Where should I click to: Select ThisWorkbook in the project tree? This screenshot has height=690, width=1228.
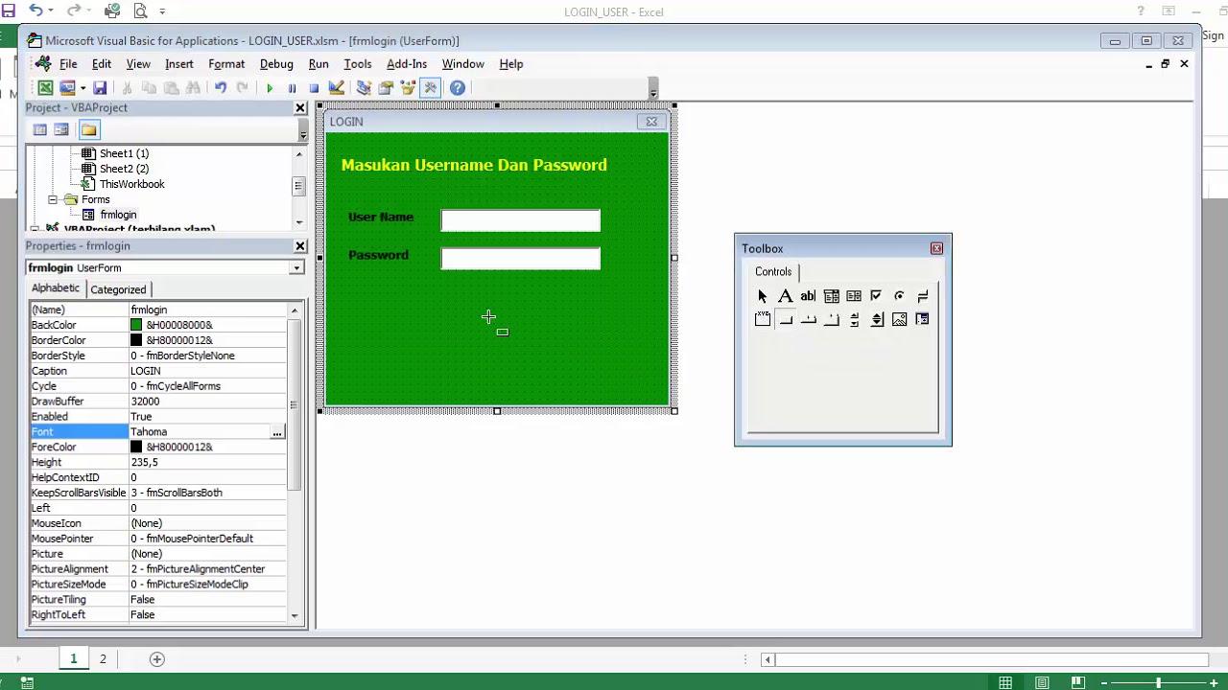[x=131, y=184]
